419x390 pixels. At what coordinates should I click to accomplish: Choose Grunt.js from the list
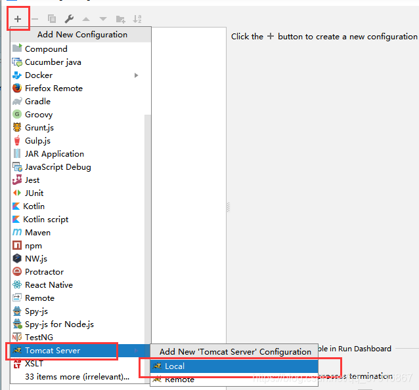point(77,128)
